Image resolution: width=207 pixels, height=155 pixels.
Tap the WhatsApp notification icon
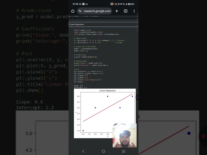tap(80, 4)
